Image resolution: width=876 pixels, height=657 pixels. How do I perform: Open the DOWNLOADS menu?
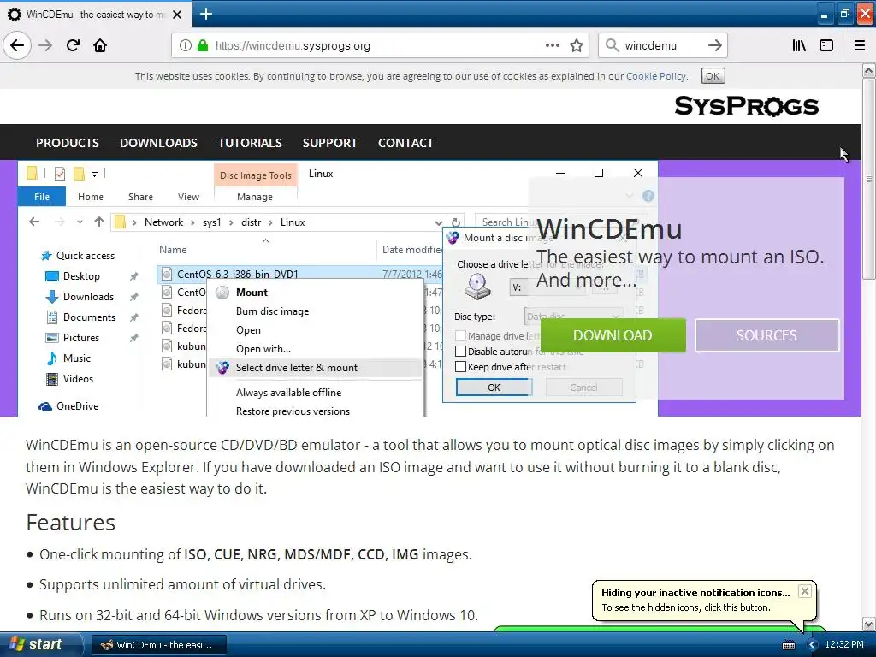pyautogui.click(x=158, y=143)
